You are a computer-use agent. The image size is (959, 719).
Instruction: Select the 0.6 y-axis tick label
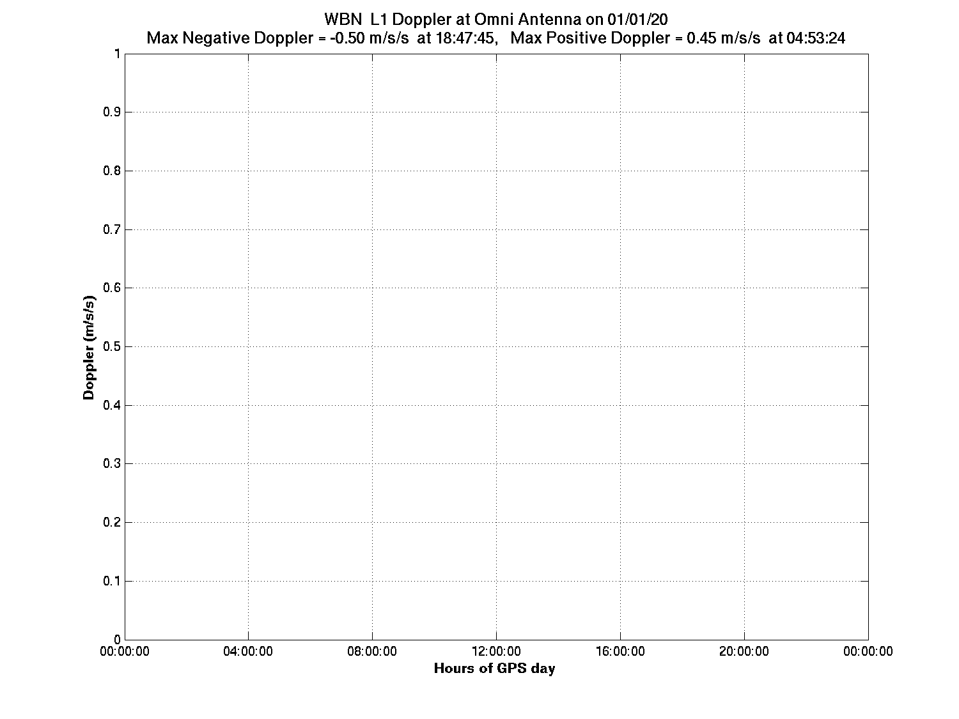point(111,288)
